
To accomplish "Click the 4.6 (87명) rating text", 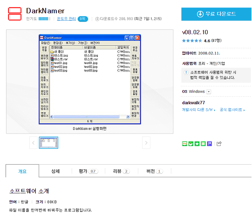I will coord(213,41).
